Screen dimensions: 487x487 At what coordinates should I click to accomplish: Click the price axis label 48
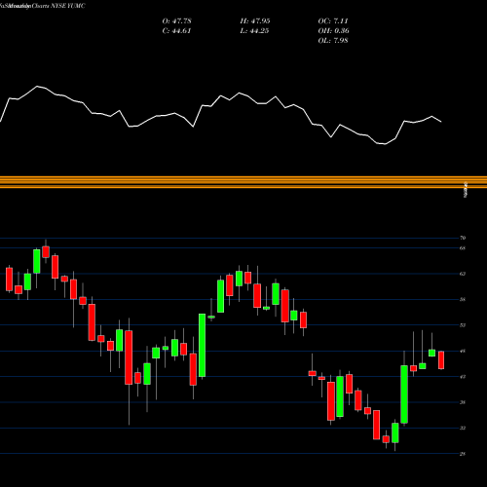pos(463,351)
